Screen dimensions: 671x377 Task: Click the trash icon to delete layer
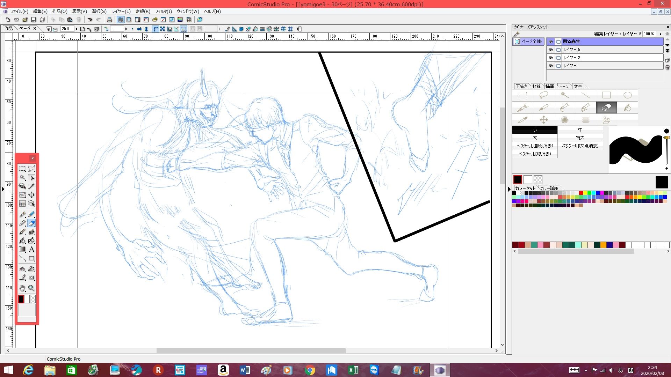click(x=667, y=67)
